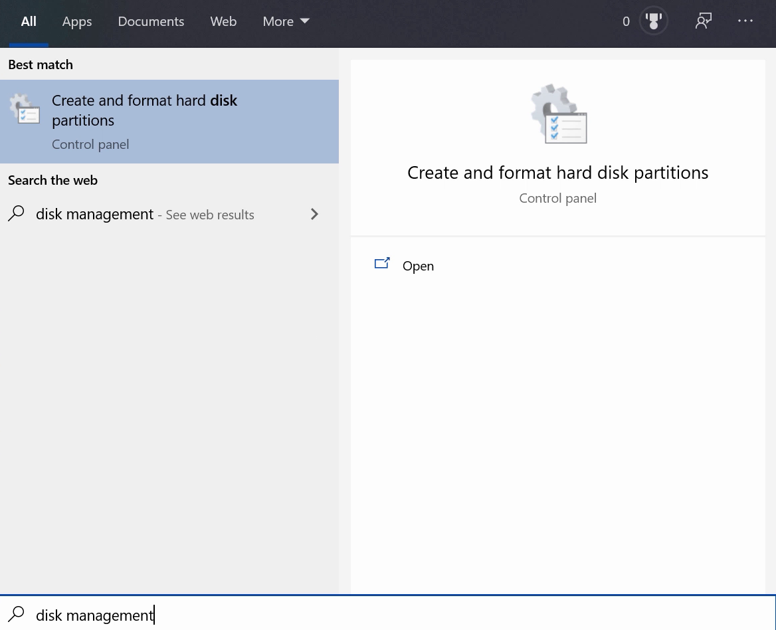Switch to the Apps tab

tap(77, 21)
